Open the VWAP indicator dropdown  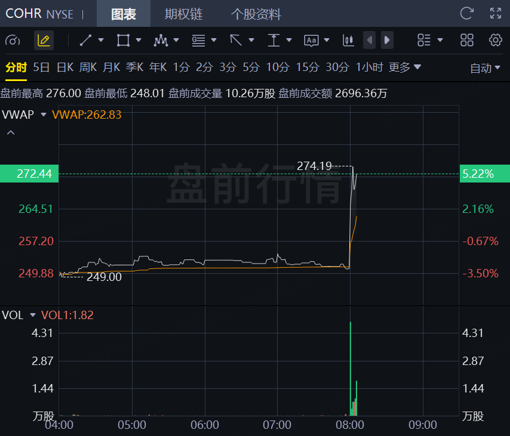coord(43,115)
